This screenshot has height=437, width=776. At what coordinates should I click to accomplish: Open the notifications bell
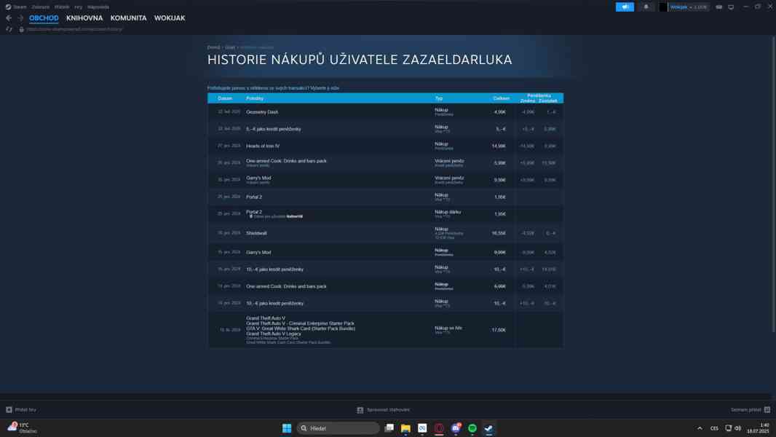pos(646,7)
